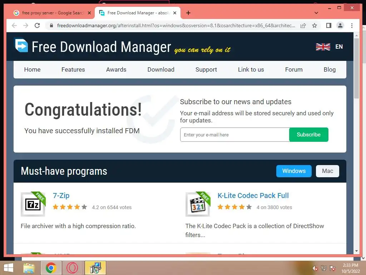Click the Opera taskbar icon
This screenshot has height=275, width=366.
pyautogui.click(x=72, y=268)
